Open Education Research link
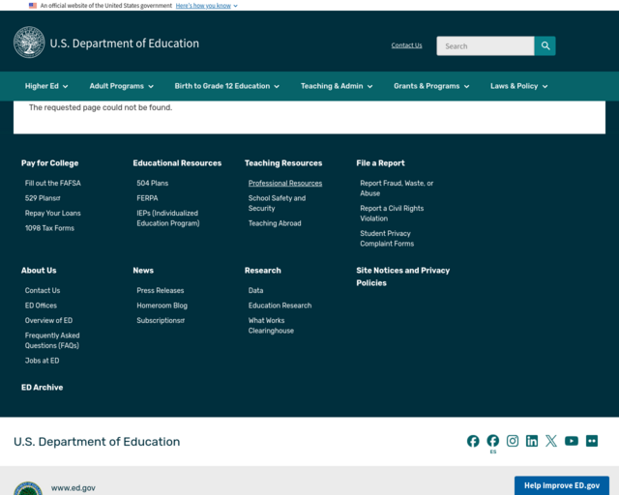Screen dimensions: 619x495 click(280, 306)
